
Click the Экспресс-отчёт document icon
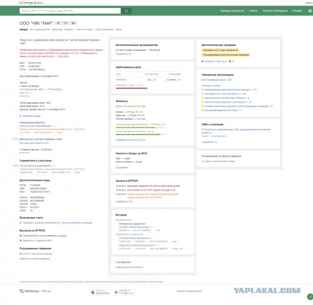point(202,62)
